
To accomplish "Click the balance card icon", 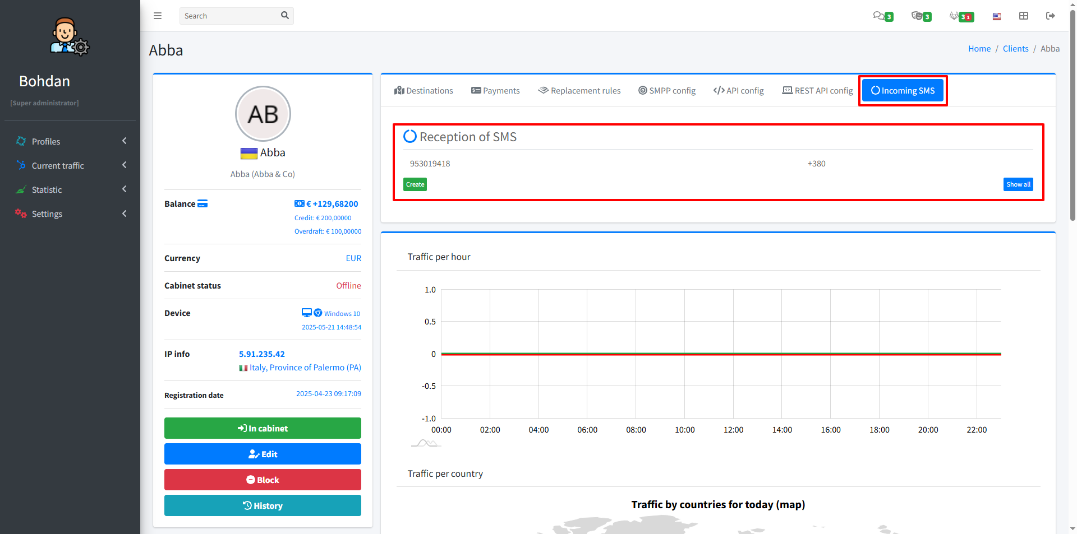I will (x=202, y=203).
